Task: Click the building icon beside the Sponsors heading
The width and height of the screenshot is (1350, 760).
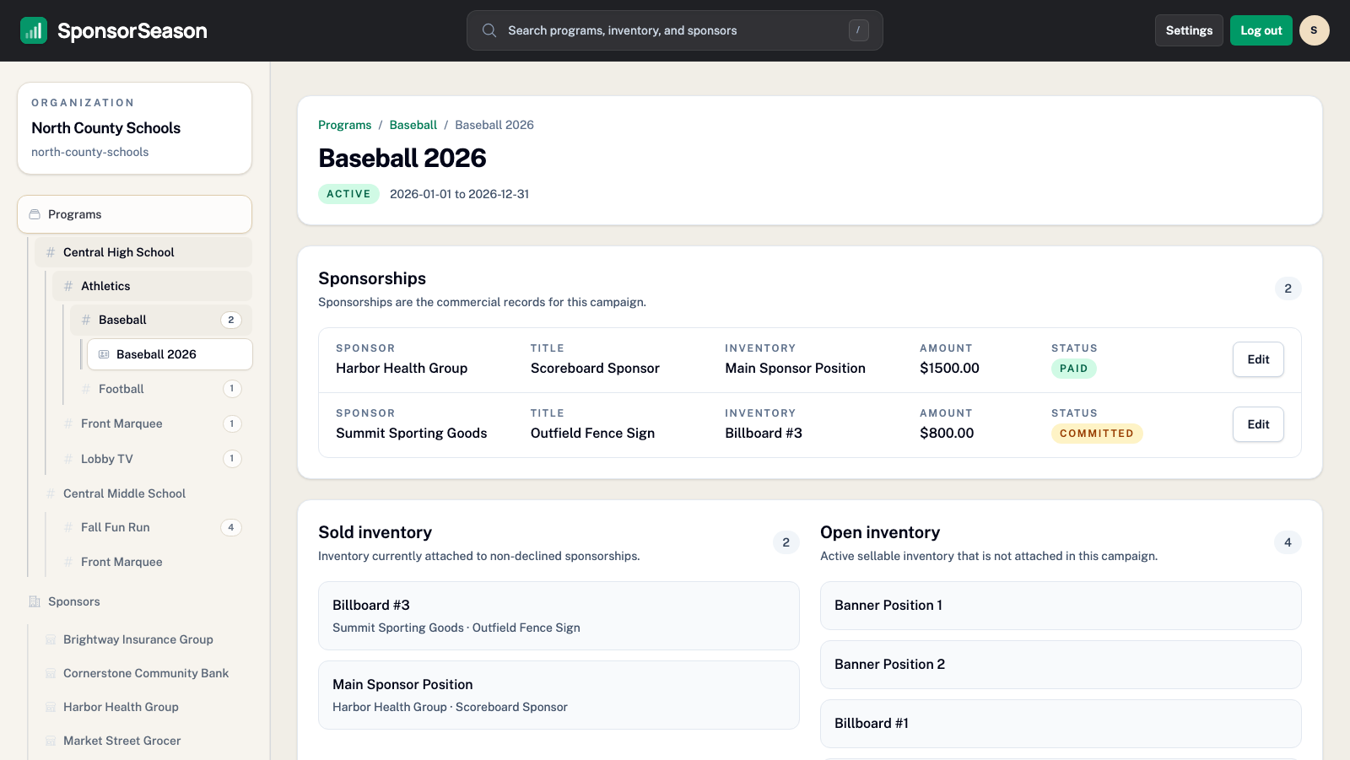Action: tap(35, 601)
